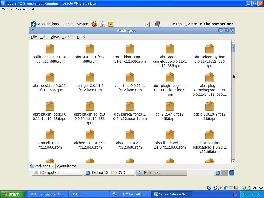This screenshot has width=264, height=198.
Task: Select abrt-plugin-logger package icon
Action: (x=50, y=106)
